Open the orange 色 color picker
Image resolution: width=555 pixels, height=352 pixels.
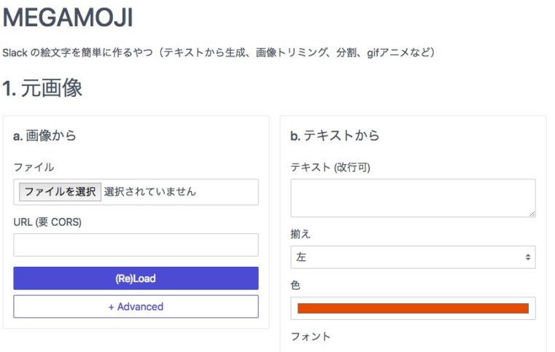coord(413,308)
